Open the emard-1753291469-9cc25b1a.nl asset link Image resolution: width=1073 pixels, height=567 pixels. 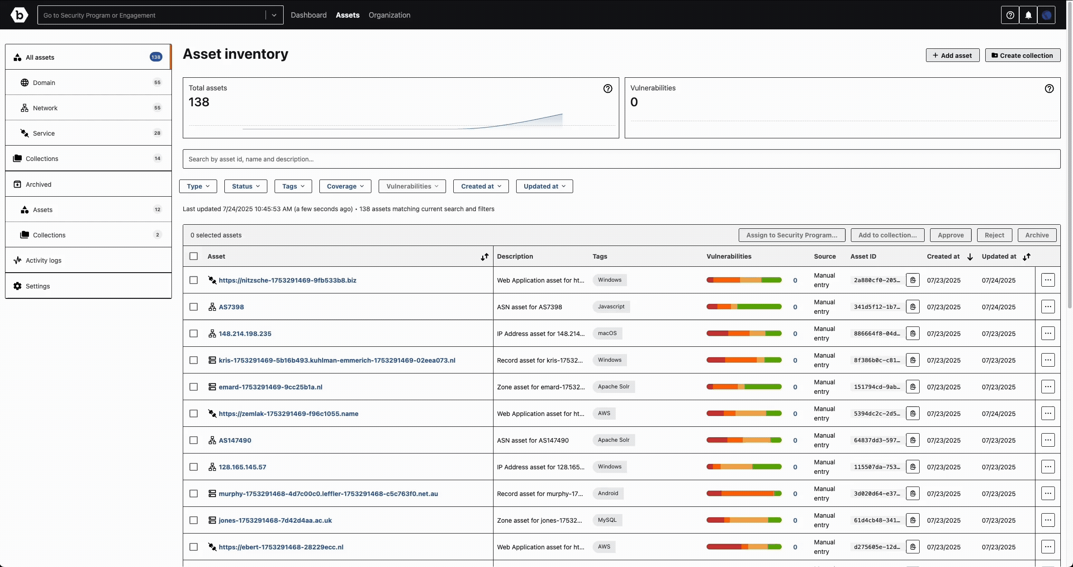pyautogui.click(x=271, y=387)
